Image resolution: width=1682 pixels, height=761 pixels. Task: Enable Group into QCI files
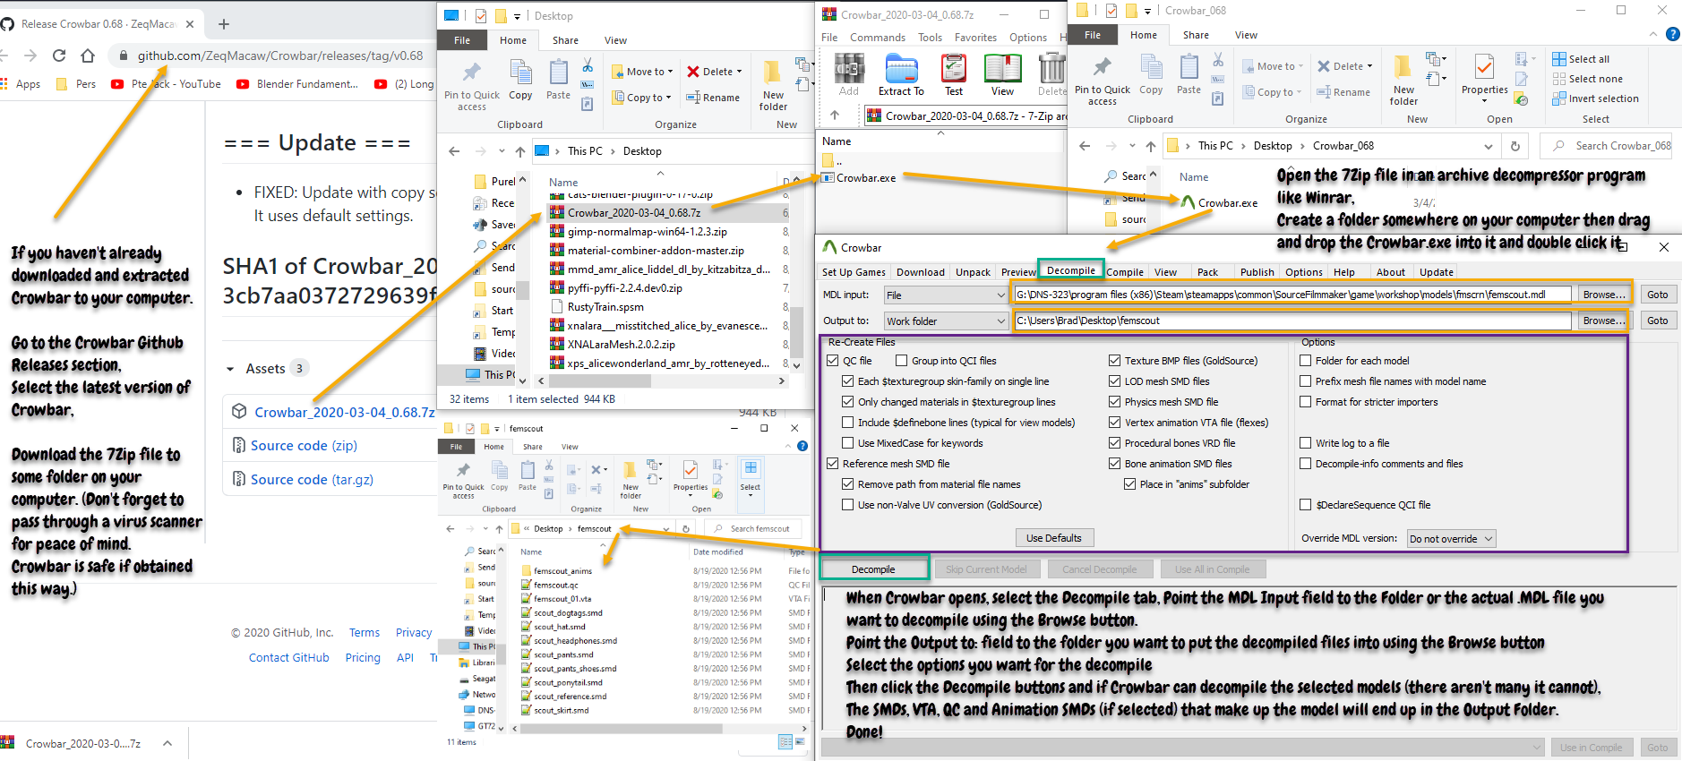tap(902, 361)
